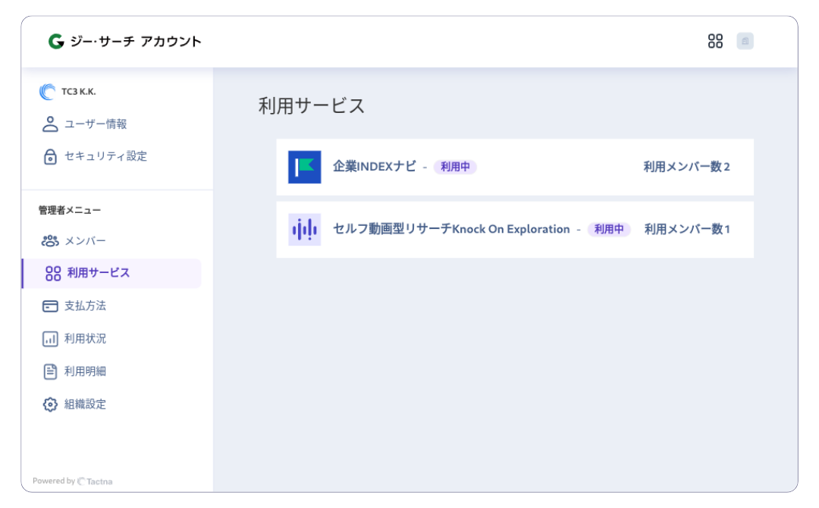The width and height of the screenshot is (819, 508).
Task: Click the blue flag icon of 企業INDEXナビ
Action: point(305,167)
